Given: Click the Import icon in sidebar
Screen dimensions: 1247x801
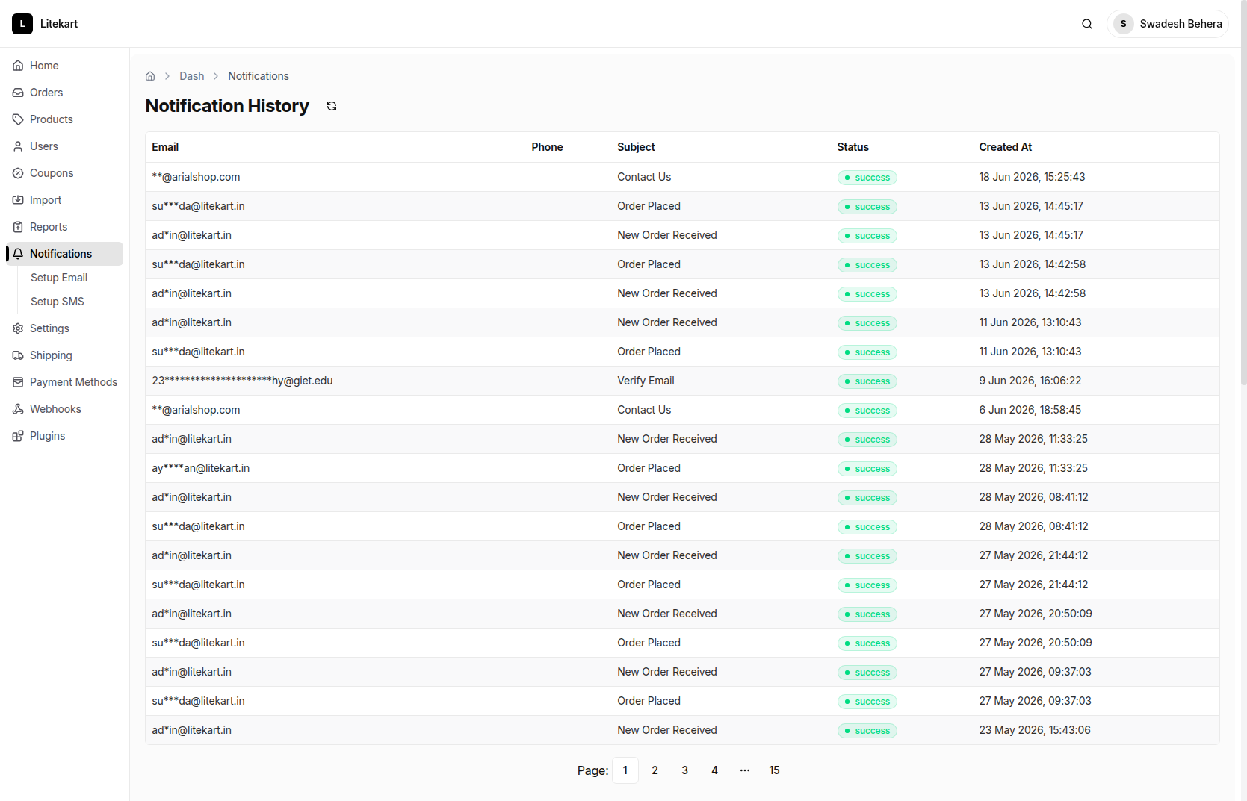Looking at the screenshot, I should click(x=18, y=200).
